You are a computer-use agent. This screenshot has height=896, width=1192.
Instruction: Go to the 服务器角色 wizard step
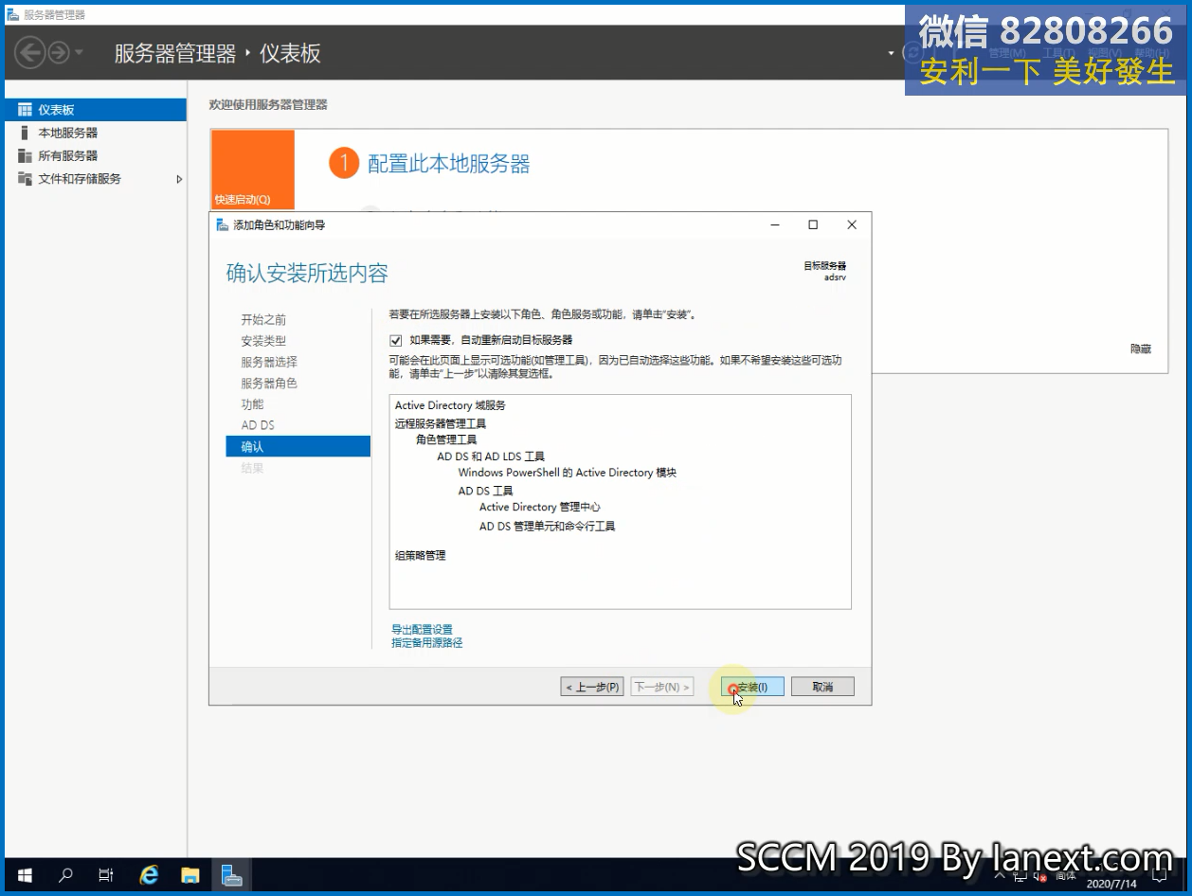269,383
